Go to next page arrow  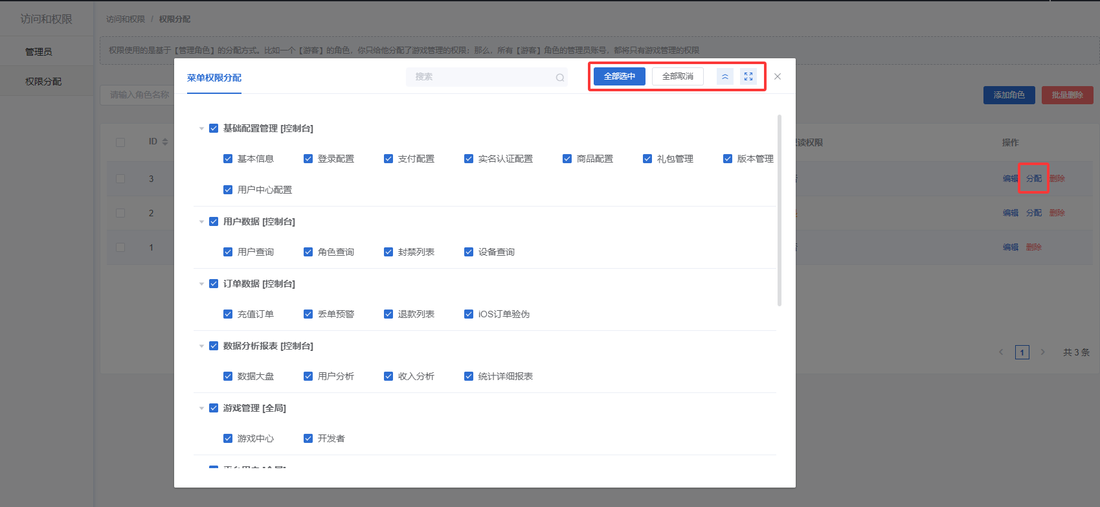coord(1042,352)
